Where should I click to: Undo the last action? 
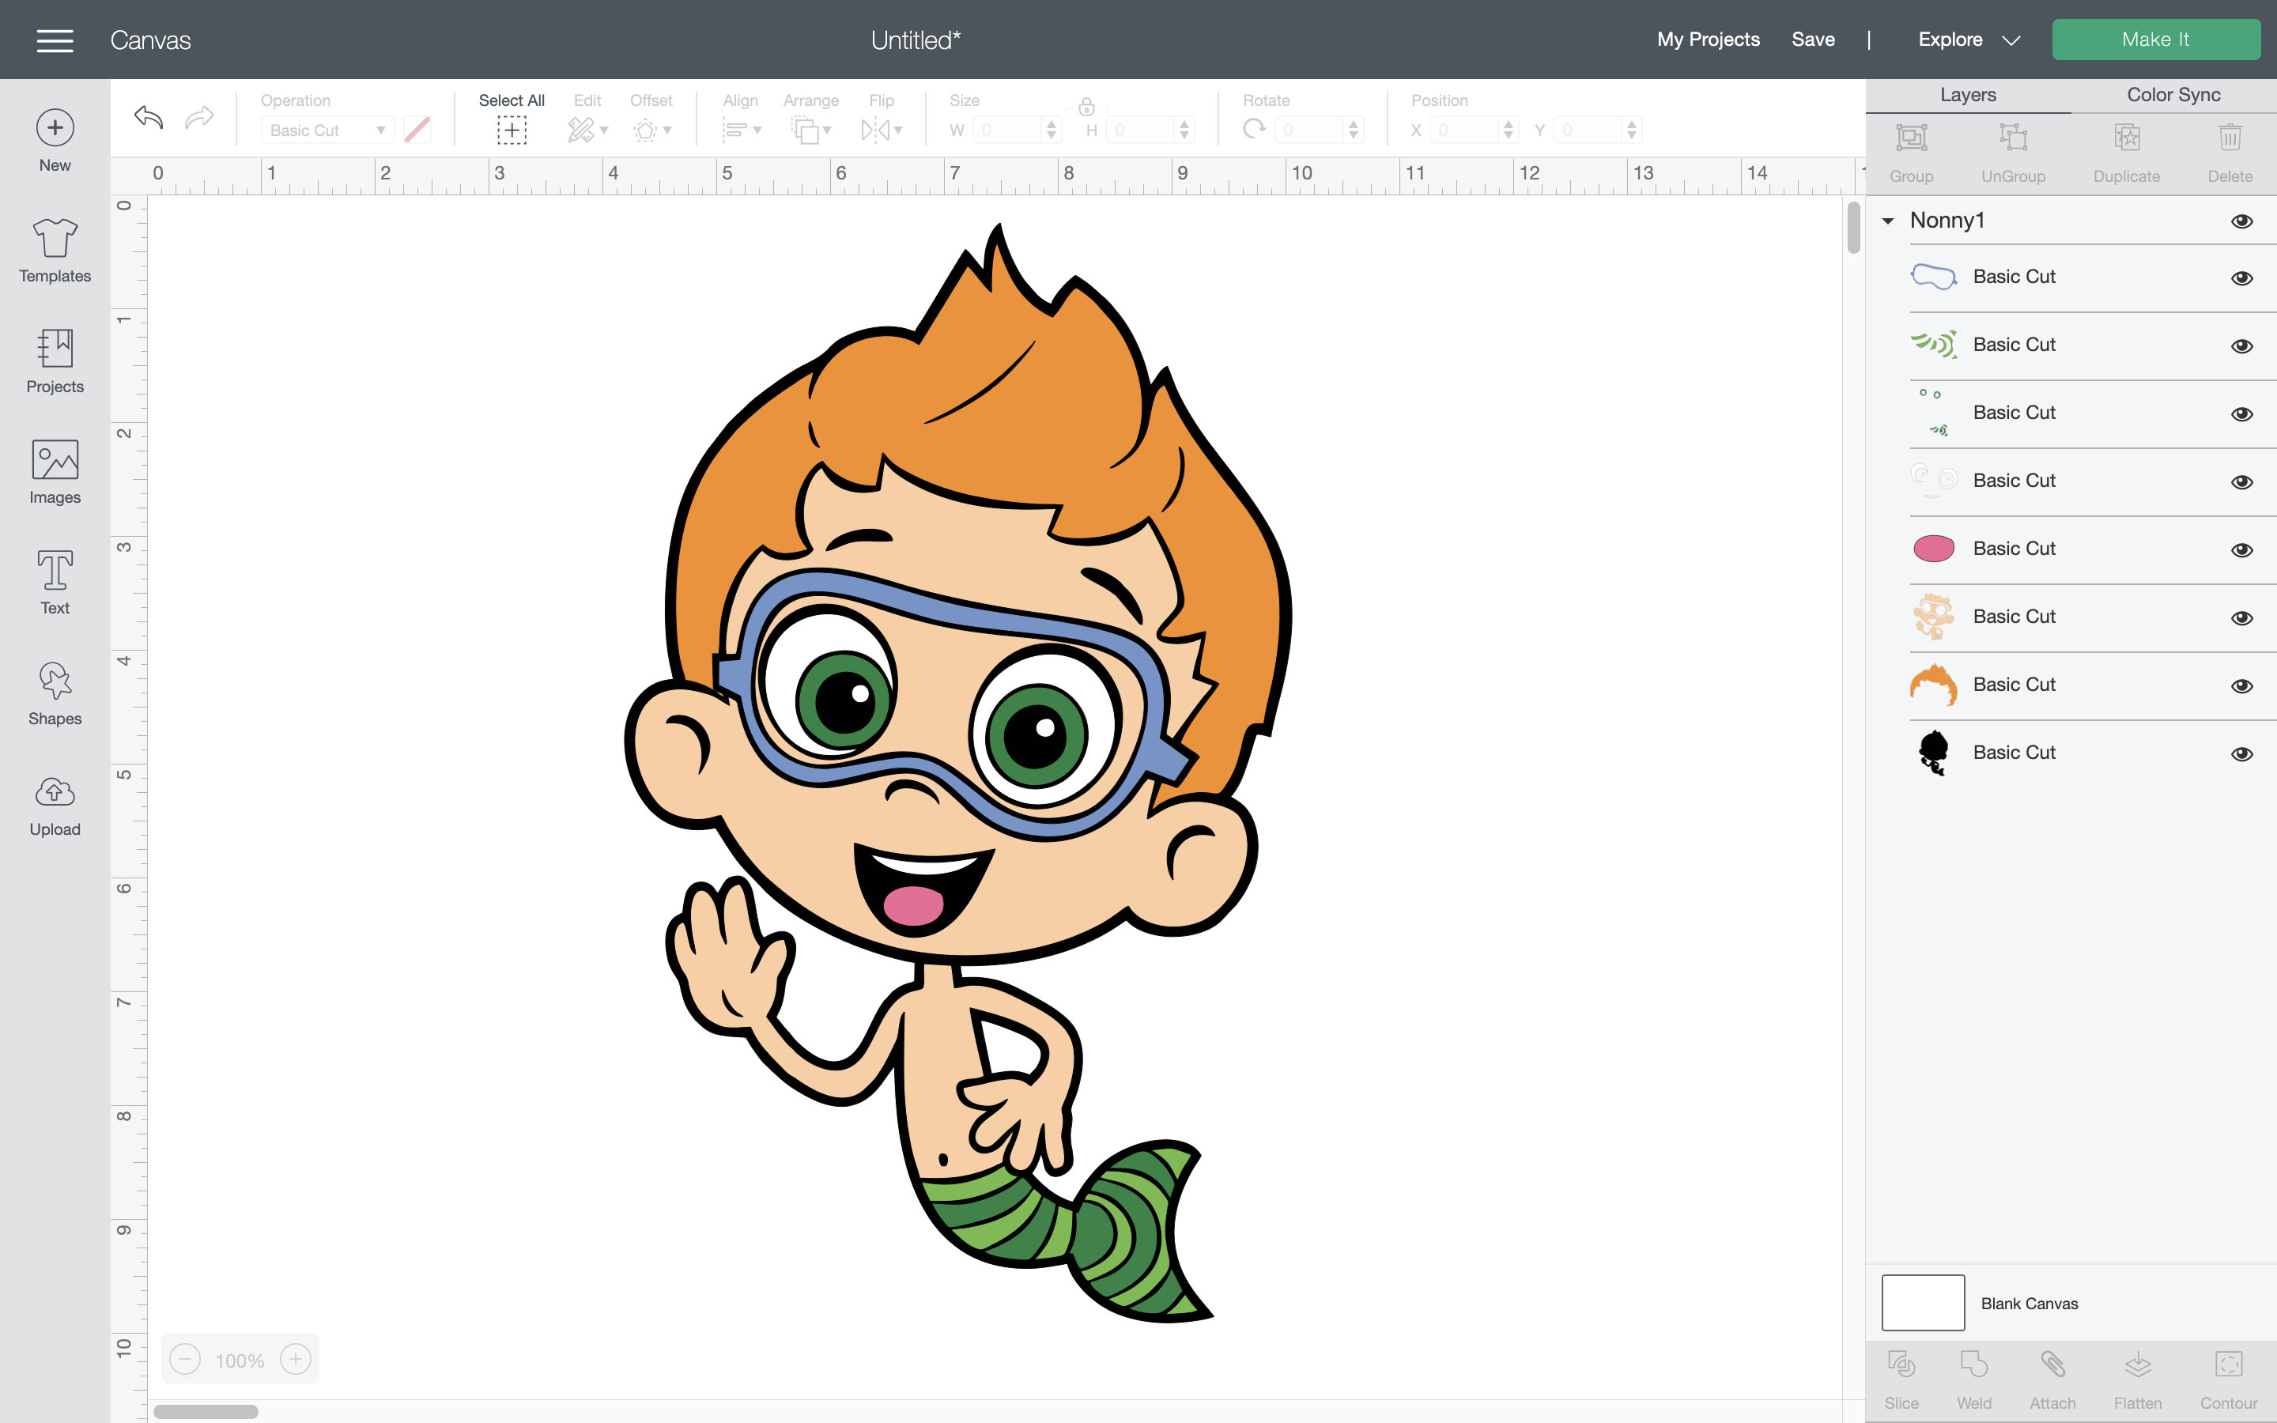click(x=149, y=118)
